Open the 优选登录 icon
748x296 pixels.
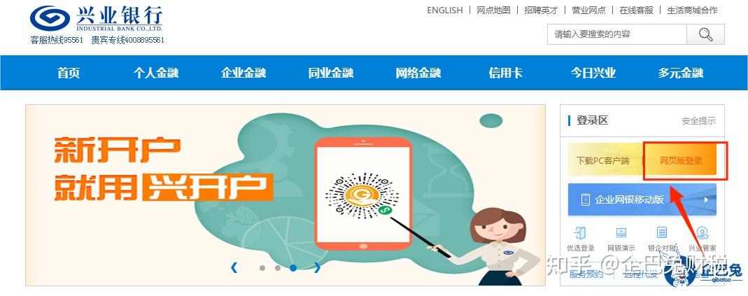[x=581, y=233]
